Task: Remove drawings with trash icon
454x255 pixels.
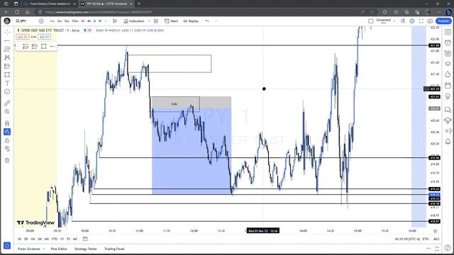Action: pos(7,161)
